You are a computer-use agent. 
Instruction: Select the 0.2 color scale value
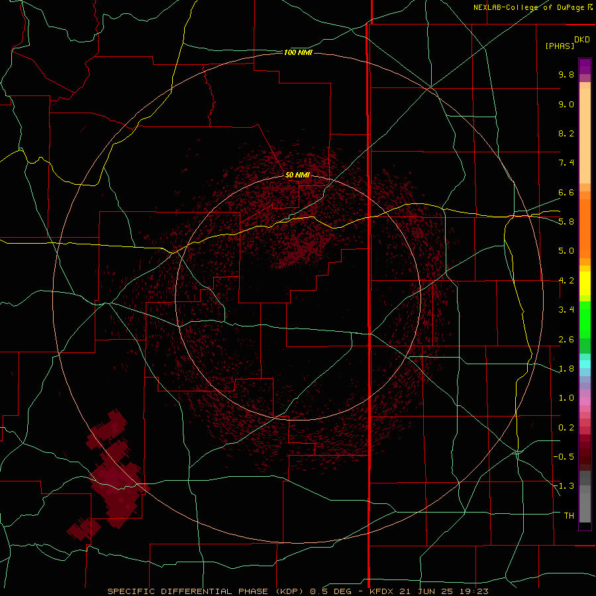[566, 428]
